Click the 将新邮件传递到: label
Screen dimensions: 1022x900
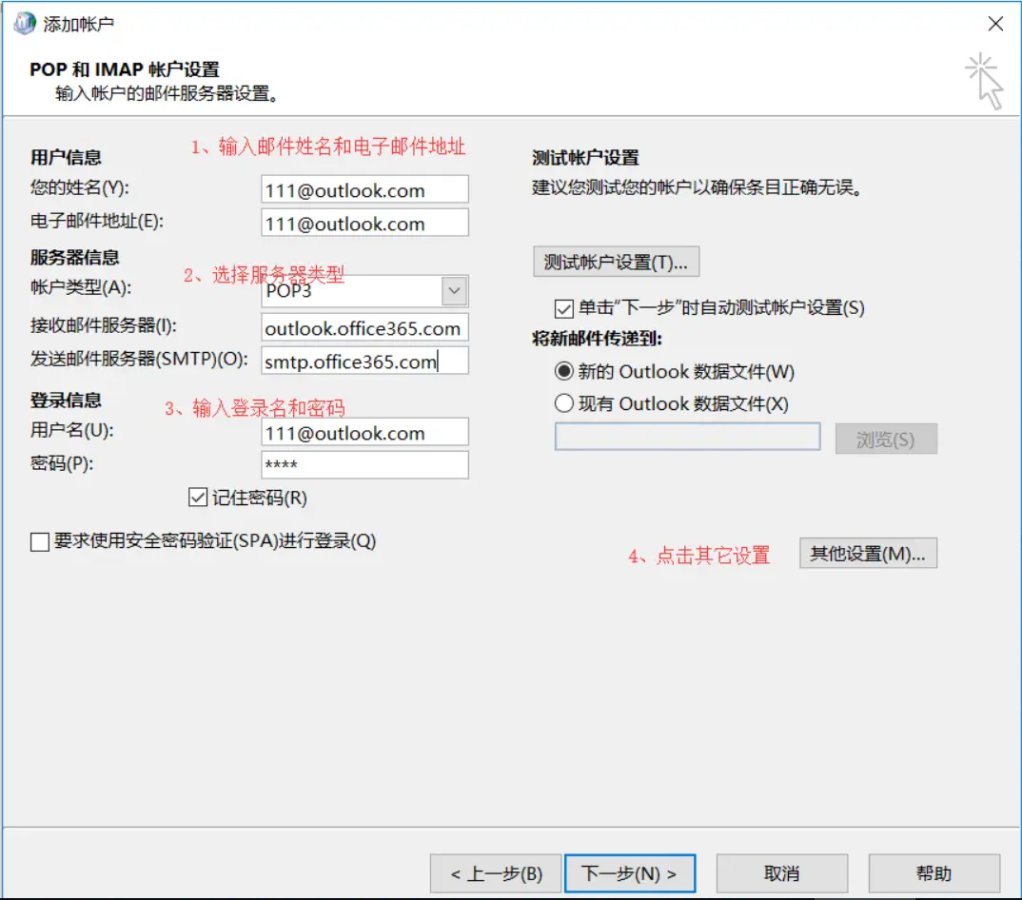point(597,339)
